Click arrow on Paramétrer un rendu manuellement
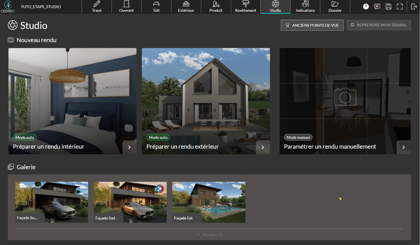420x245 pixels. coord(404,147)
